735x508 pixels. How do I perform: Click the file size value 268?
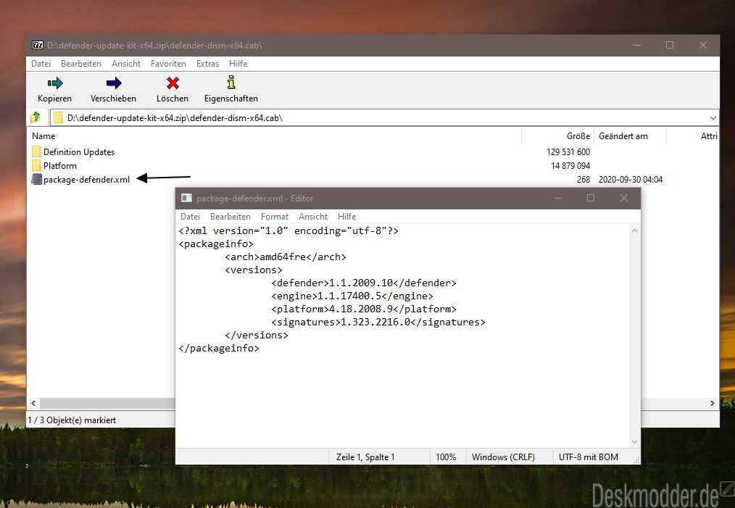pyautogui.click(x=584, y=180)
